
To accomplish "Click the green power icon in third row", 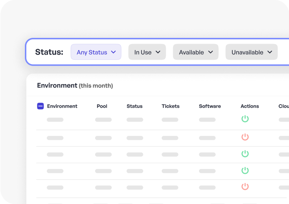I will point(245,154).
